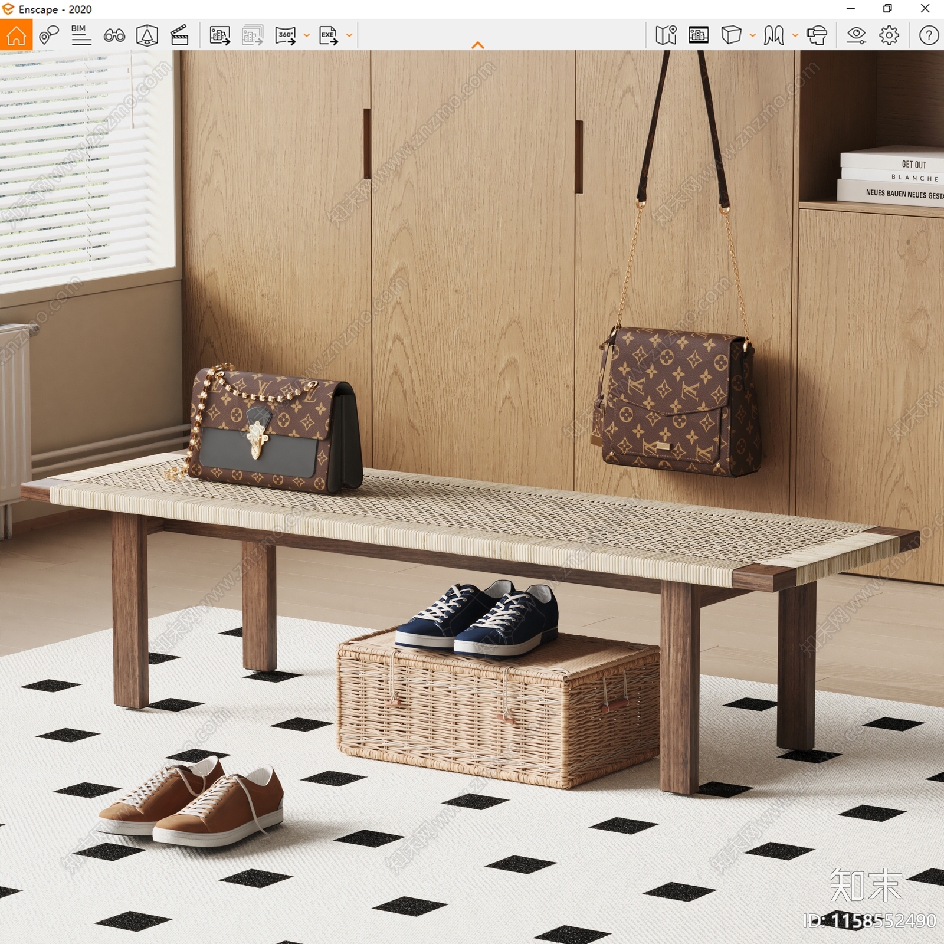
Task: Export a screenshot render
Action: pyautogui.click(x=219, y=35)
